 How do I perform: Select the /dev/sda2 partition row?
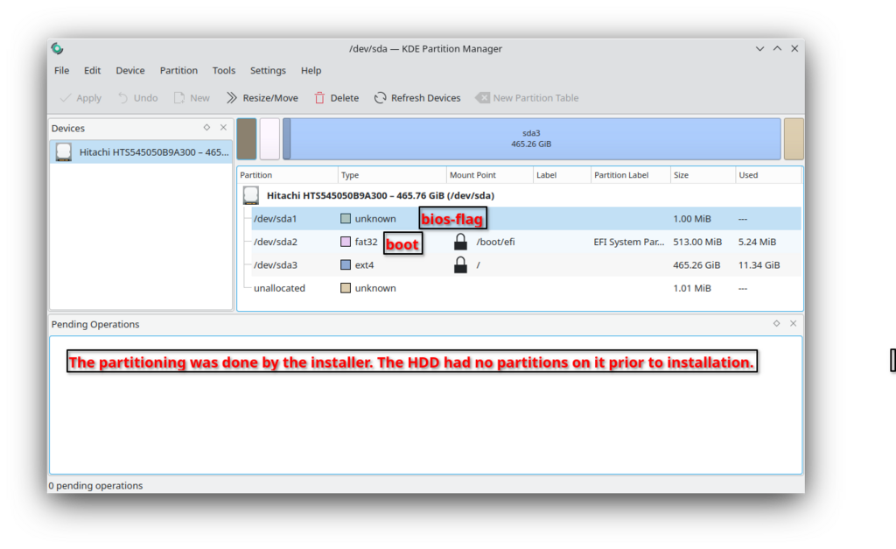click(x=526, y=242)
